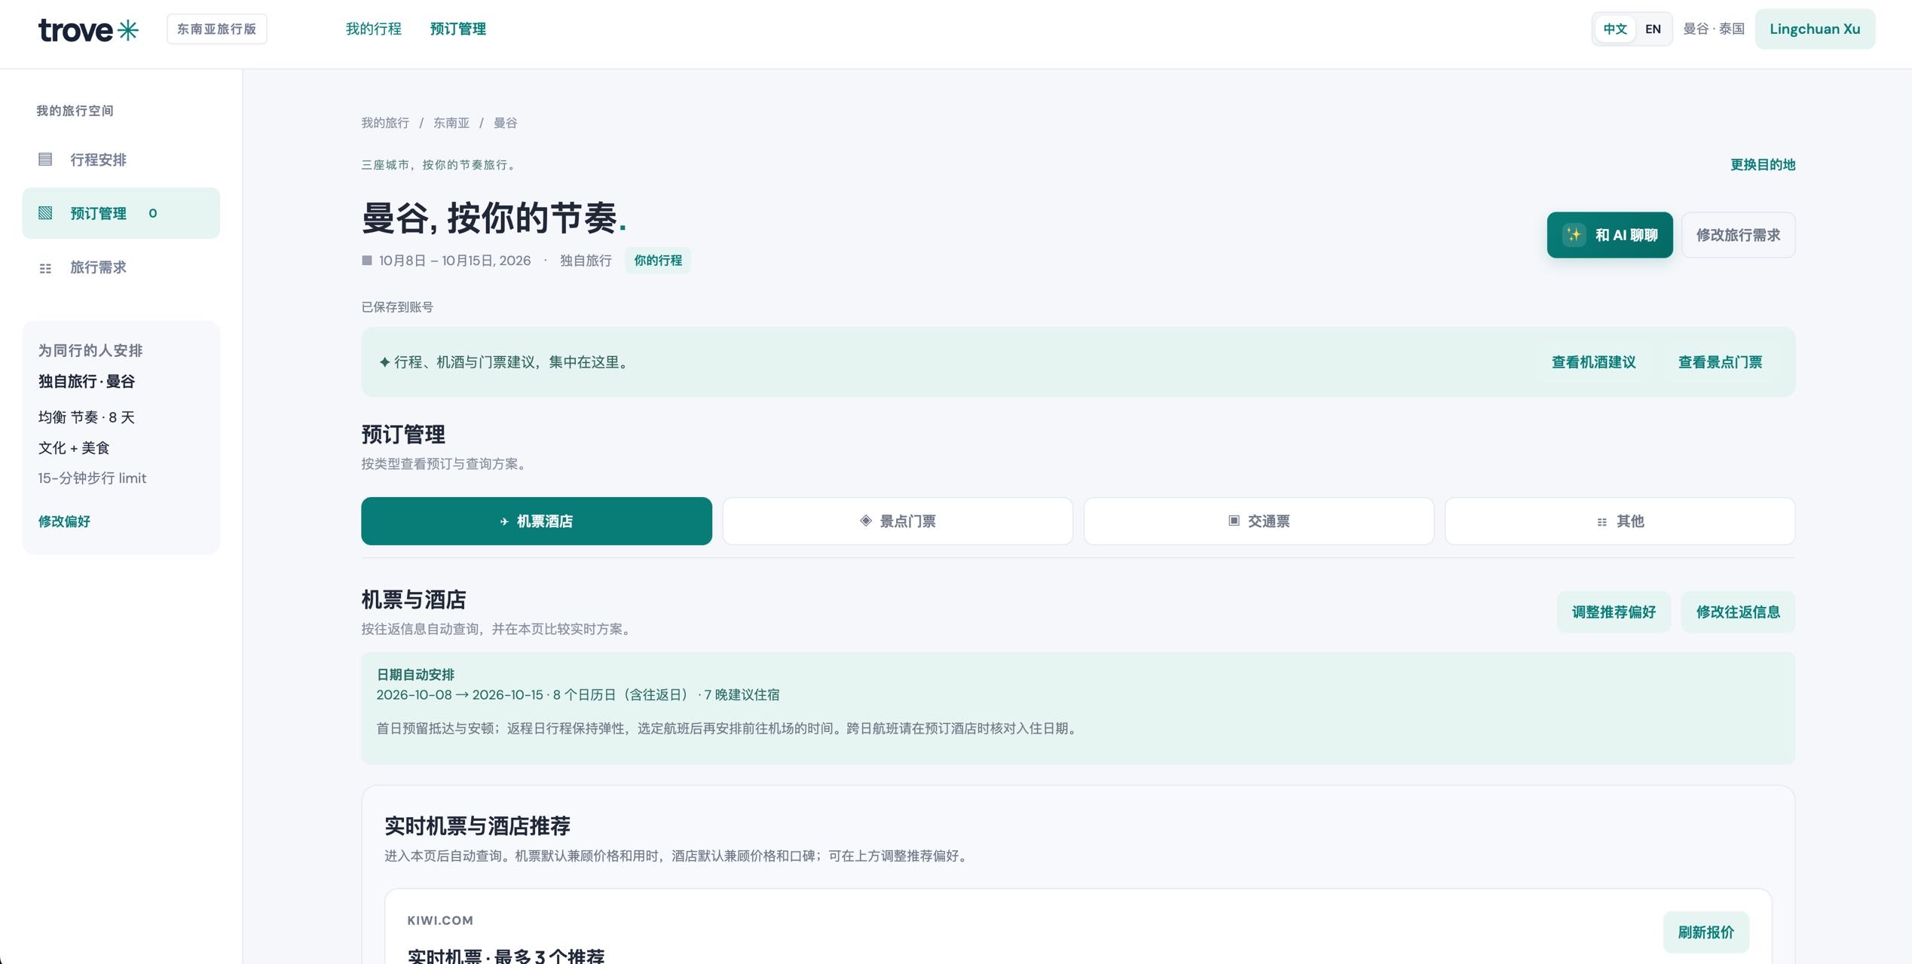This screenshot has width=1912, height=964.
Task: Click 调整推荐偏好 button
Action: 1614,612
